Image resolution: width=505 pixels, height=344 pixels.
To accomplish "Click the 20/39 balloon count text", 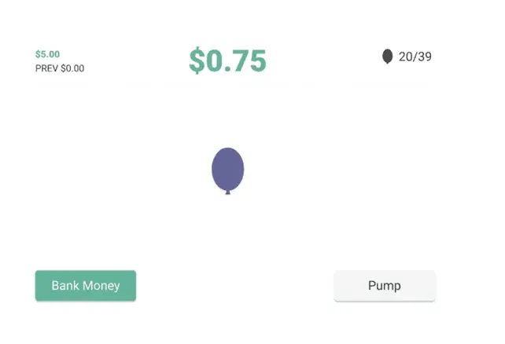I will pyautogui.click(x=415, y=57).
